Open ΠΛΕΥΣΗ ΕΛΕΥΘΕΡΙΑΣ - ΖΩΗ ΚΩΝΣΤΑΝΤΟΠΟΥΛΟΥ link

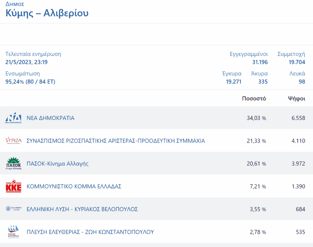coord(90,232)
